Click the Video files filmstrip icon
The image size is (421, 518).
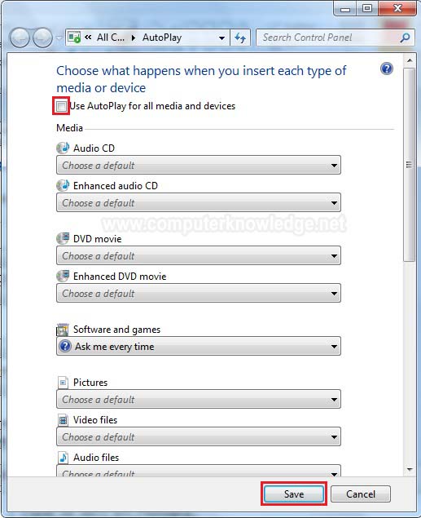click(63, 420)
